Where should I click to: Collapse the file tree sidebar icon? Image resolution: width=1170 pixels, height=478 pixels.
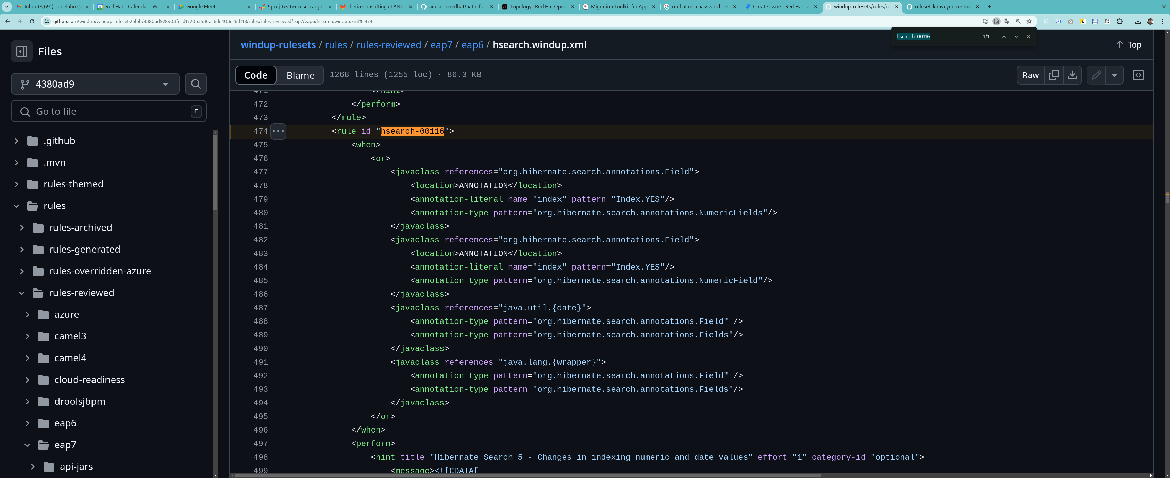[21, 51]
